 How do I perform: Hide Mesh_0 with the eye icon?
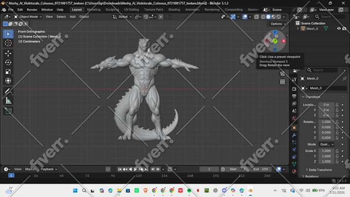click(x=339, y=29)
